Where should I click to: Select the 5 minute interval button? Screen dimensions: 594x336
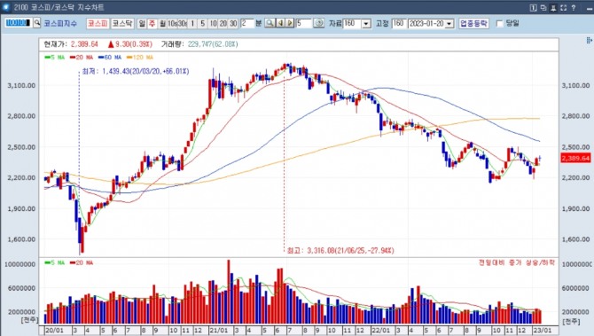pyautogui.click(x=203, y=23)
